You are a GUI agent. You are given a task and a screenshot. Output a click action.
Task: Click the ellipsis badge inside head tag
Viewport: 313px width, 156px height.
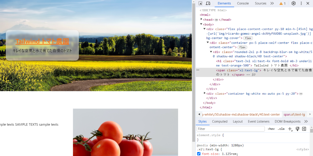click(x=216, y=20)
